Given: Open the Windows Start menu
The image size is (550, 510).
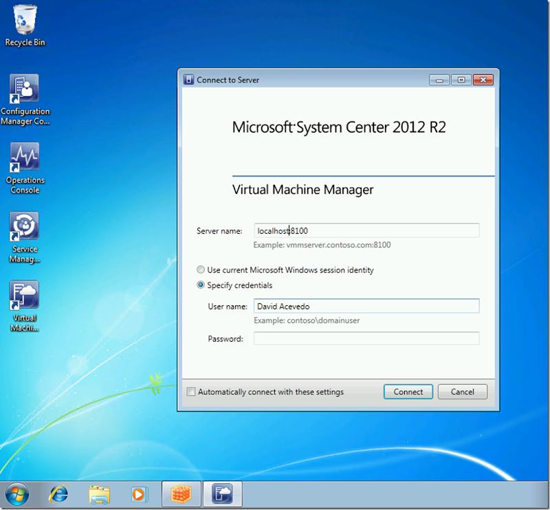Looking at the screenshot, I should pyautogui.click(x=16, y=495).
